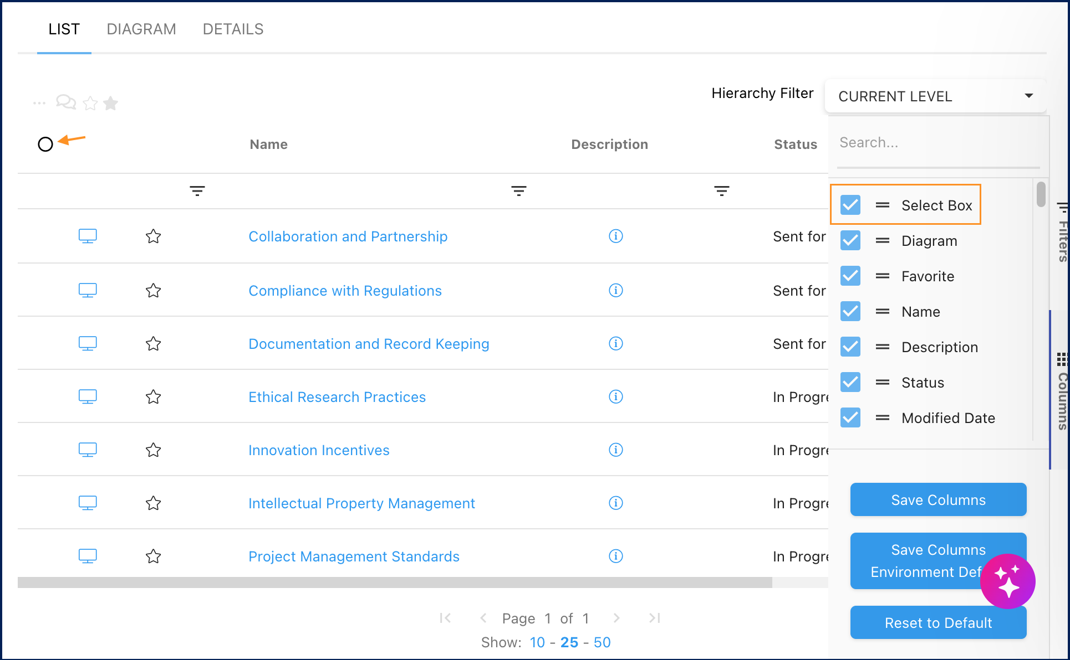The height and width of the screenshot is (660, 1070).
Task: Toggle the Modified Date column checkbox
Action: coord(850,417)
